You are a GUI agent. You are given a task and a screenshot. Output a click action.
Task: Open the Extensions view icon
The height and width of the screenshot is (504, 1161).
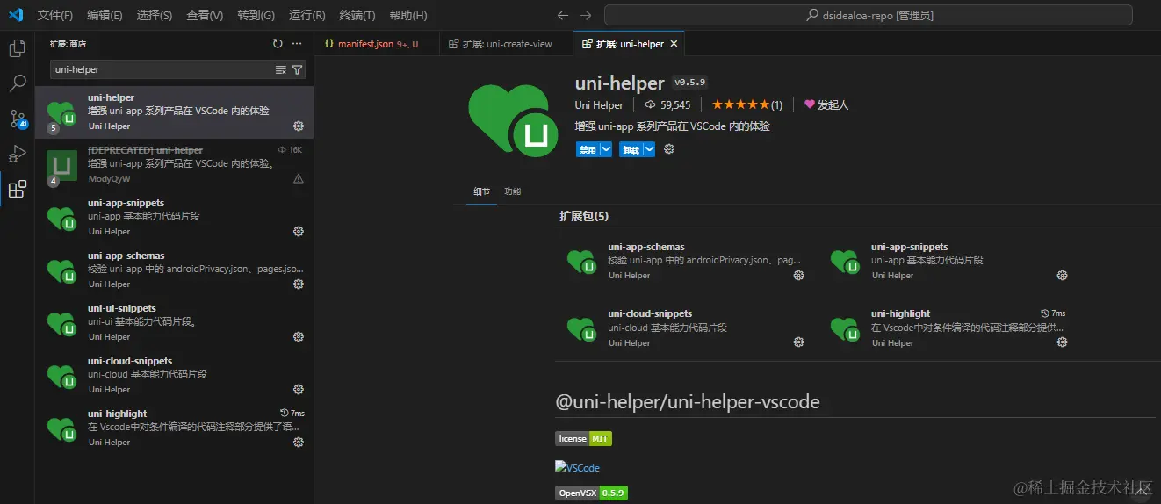click(x=17, y=189)
